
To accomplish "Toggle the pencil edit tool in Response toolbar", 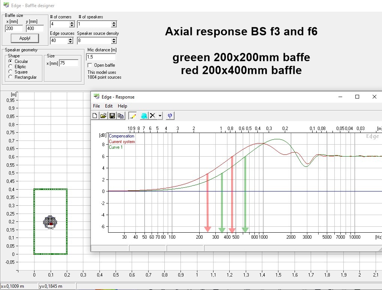I will tap(132, 116).
